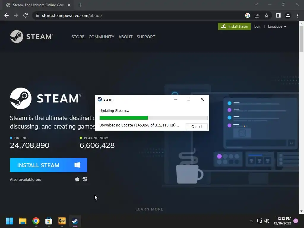Viewport: 304px width, 228px height.
Task: Click the green Install Steam header button
Action: (x=235, y=26)
